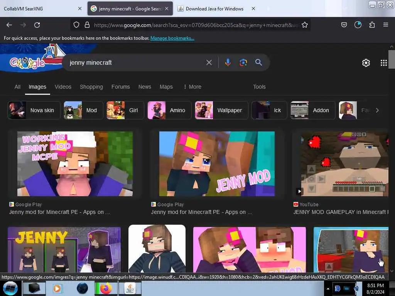Screen dimensions: 395x296
Task: Filter by the Amino chip
Action: (169, 110)
